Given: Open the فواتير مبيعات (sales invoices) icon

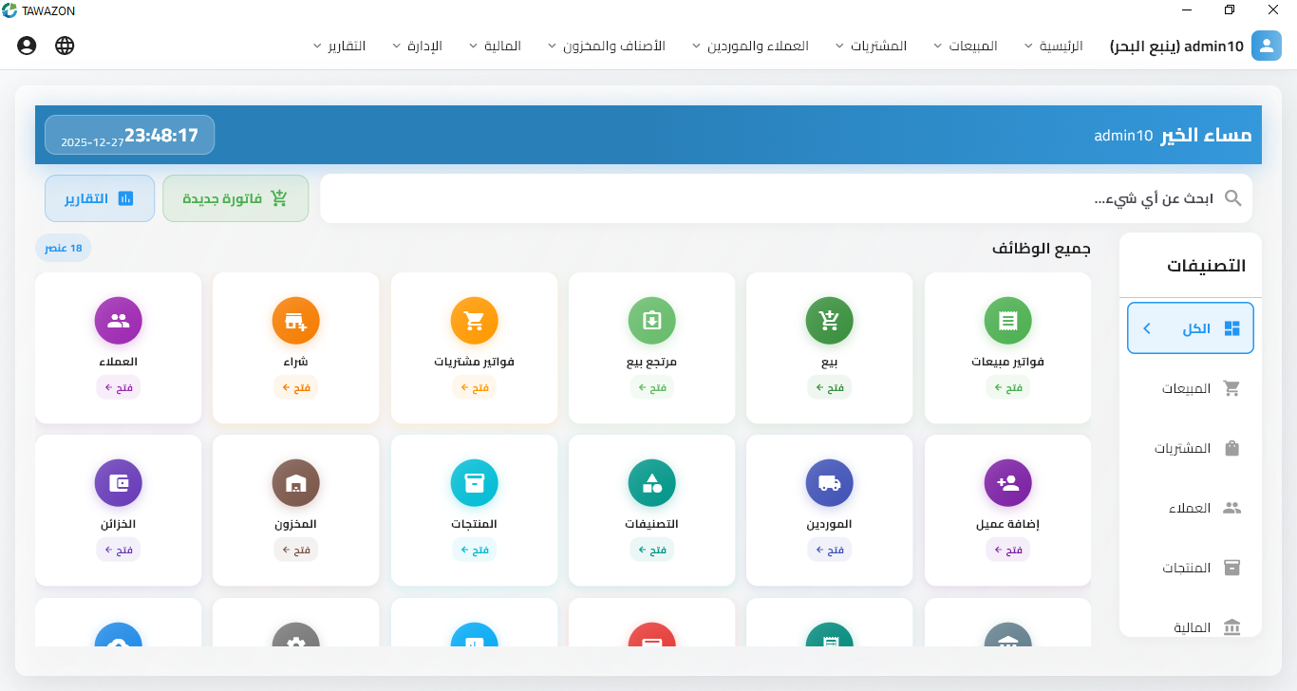Looking at the screenshot, I should coord(1007,320).
